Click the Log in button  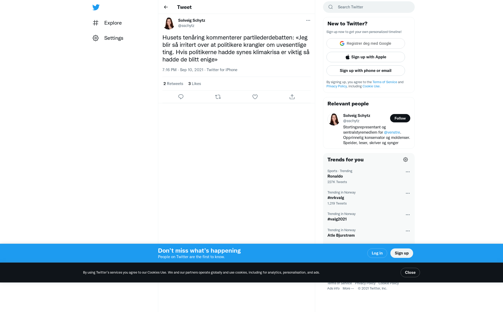pyautogui.click(x=377, y=253)
